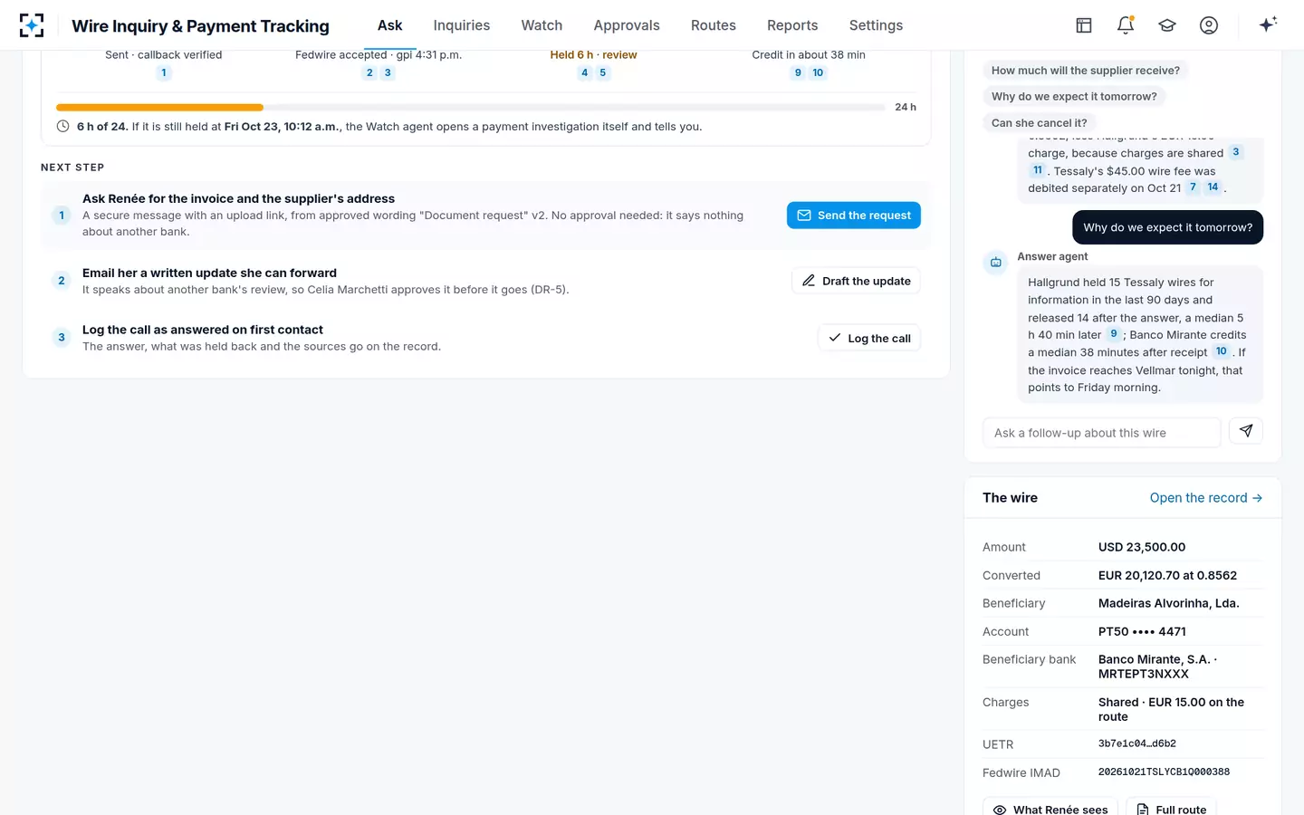1304x815 pixels.
Task: Click Draft the update
Action: tap(856, 281)
